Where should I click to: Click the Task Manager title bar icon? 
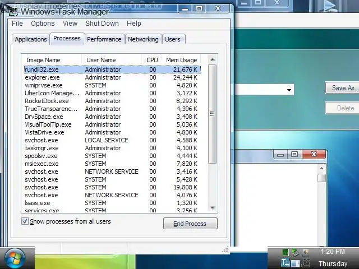click(x=13, y=11)
